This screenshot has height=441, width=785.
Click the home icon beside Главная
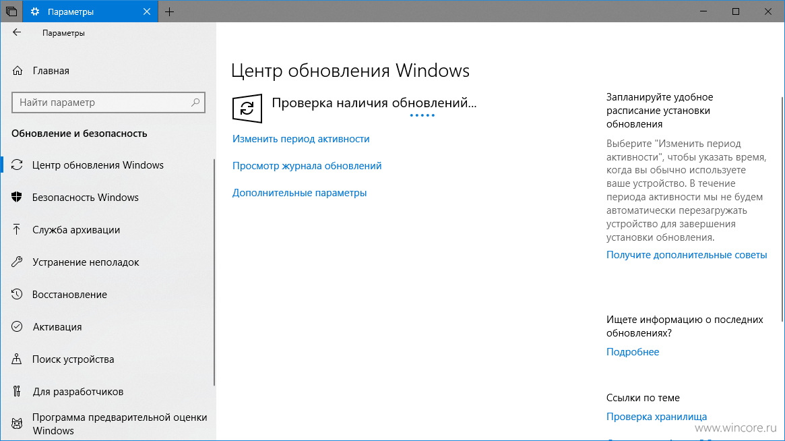point(18,71)
